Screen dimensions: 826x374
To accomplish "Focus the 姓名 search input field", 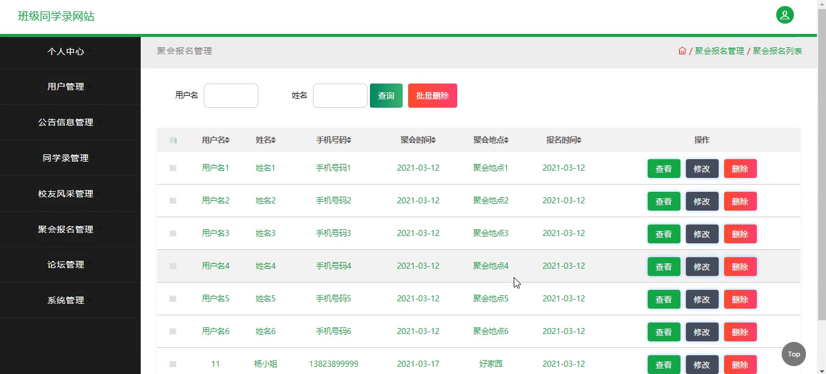I will (340, 96).
